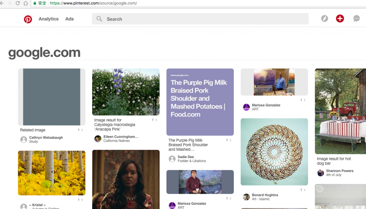The height and width of the screenshot is (209, 366).
Task: Open the painter with artwork pin
Action: click(274, 82)
